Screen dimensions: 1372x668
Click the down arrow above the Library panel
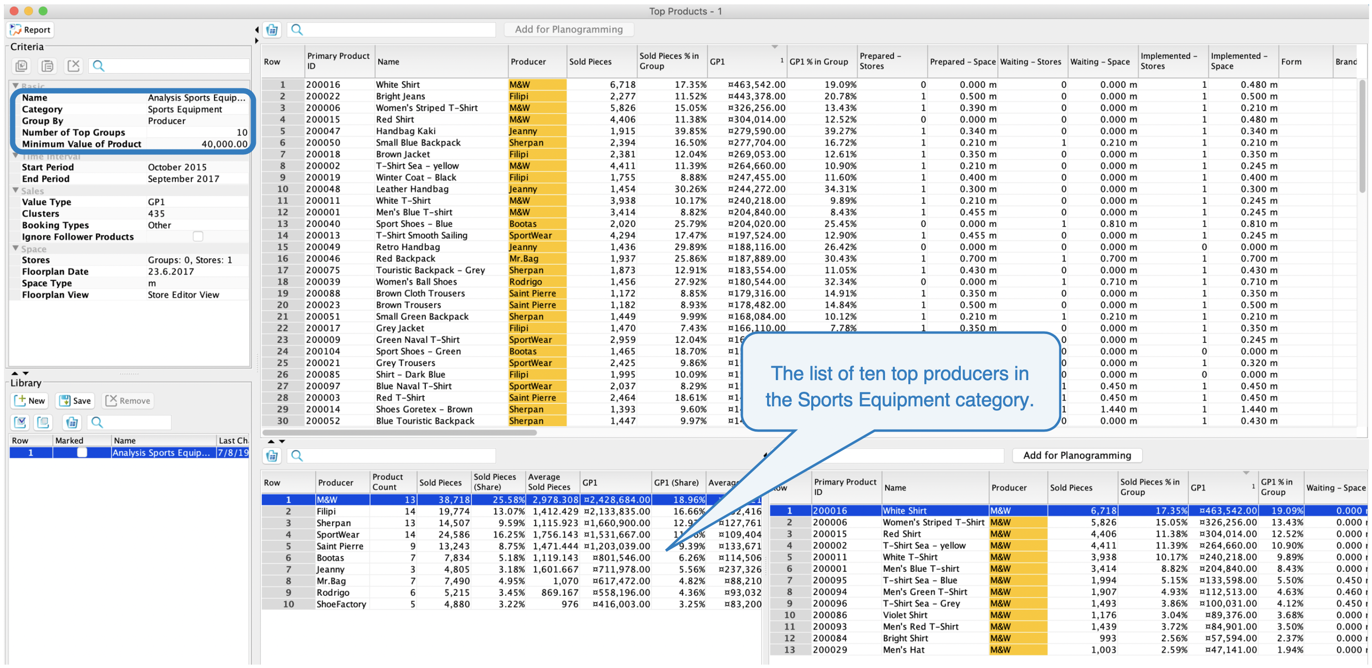pos(26,373)
